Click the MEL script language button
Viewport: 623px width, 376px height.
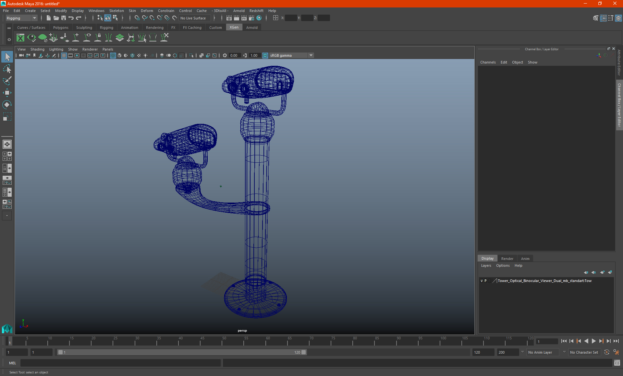(13, 363)
